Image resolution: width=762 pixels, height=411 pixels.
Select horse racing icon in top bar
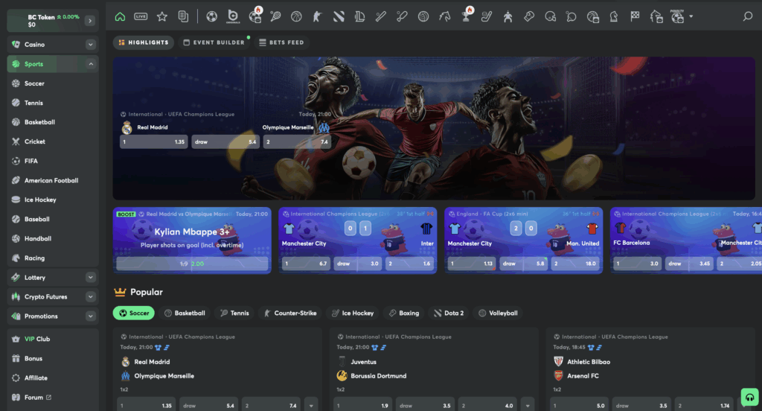[x=445, y=16]
